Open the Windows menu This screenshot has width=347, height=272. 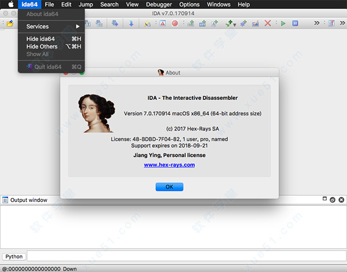[x=219, y=4]
